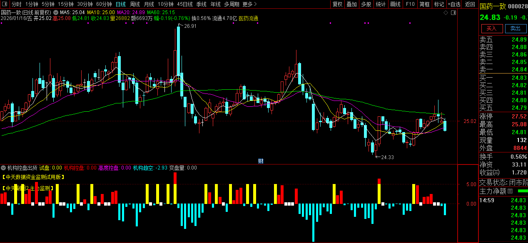Open the 多股 multi-stock view
This screenshot has height=243, width=528.
coord(366,4)
